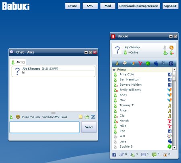Open the emoticon picker in chat
Viewport: 181px width, 163px height.
pos(18,117)
